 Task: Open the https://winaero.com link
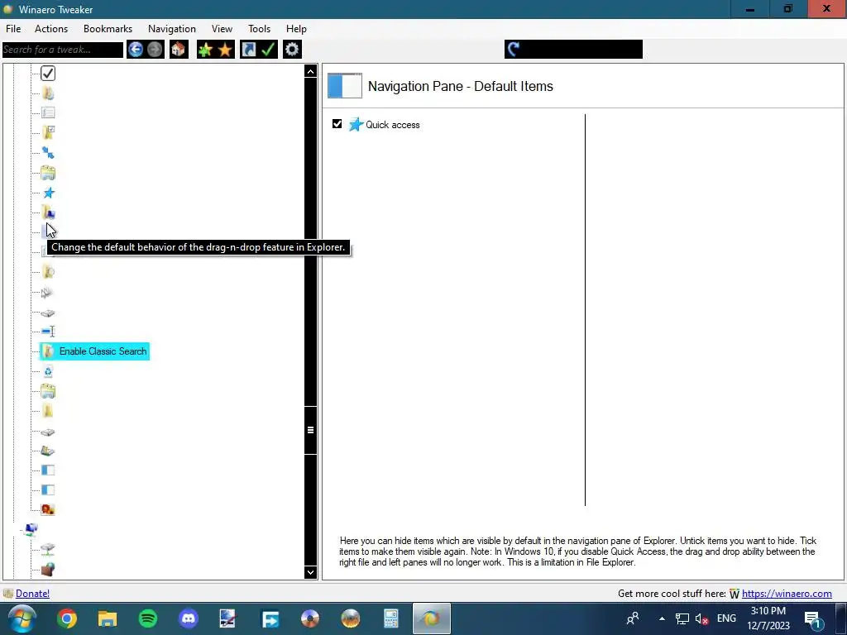coord(787,594)
